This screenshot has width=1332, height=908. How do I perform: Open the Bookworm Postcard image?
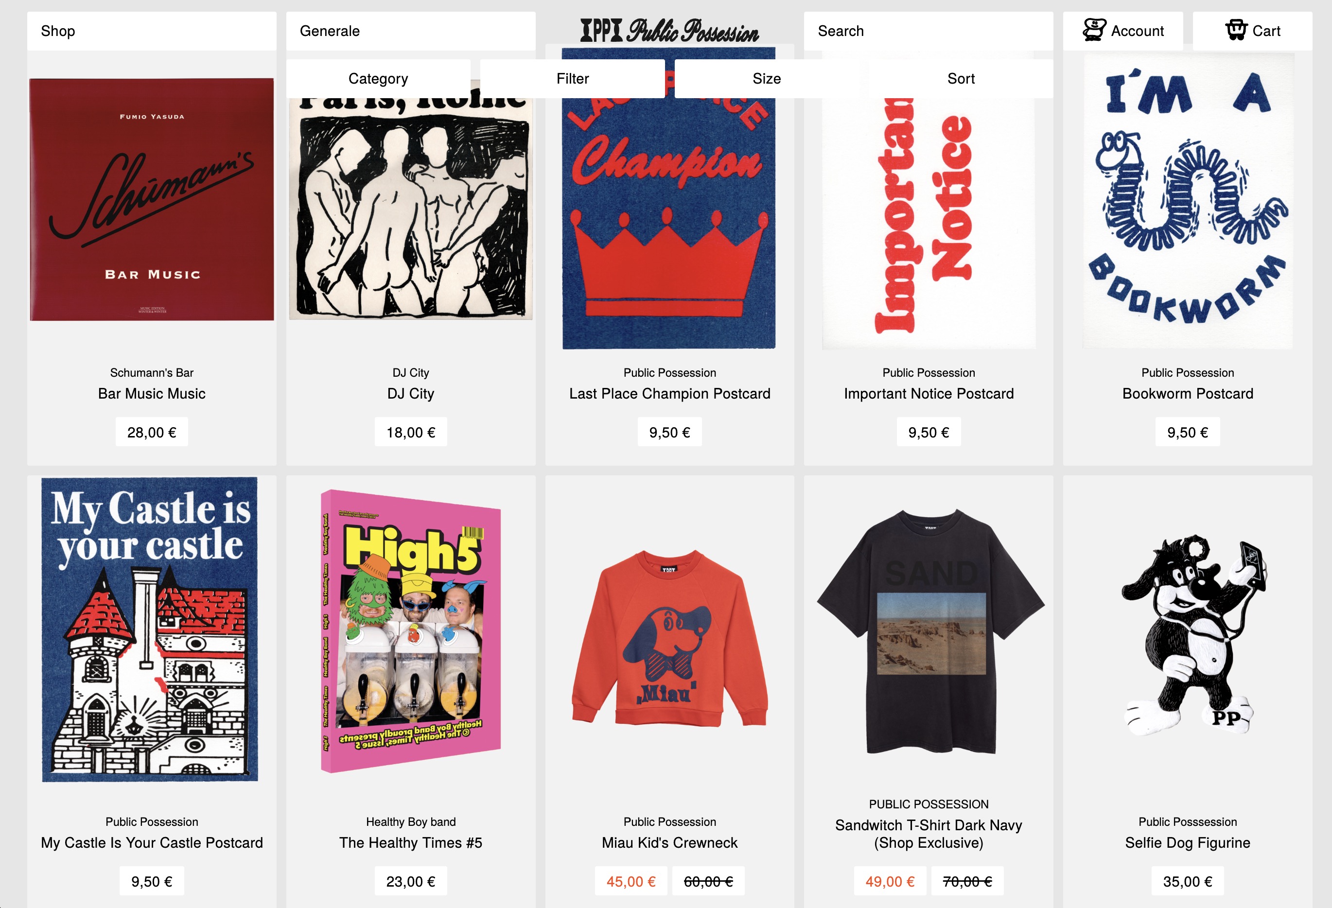tap(1188, 201)
